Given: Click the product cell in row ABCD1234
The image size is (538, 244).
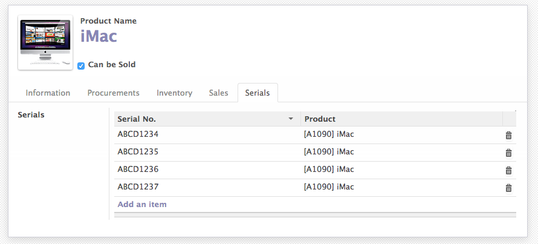Looking at the screenshot, I should (401, 135).
